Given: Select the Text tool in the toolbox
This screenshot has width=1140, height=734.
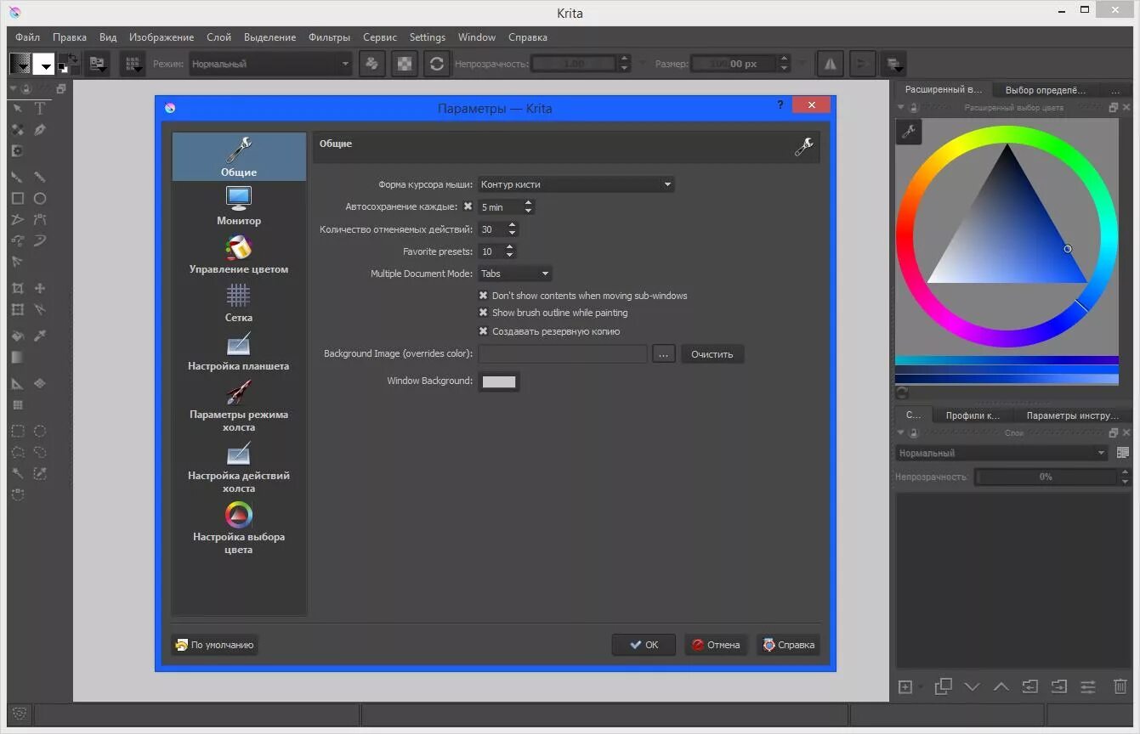Looking at the screenshot, I should coord(39,109).
